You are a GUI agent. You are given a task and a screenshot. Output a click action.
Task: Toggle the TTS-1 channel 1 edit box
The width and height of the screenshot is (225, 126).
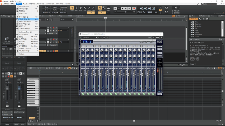(x=83, y=46)
